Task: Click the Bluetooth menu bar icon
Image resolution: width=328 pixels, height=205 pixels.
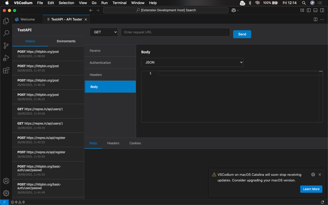Action: click(x=250, y=3)
